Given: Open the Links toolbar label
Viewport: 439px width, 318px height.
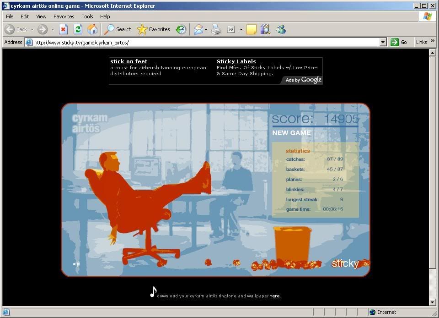Looking at the screenshot, I should [x=421, y=42].
